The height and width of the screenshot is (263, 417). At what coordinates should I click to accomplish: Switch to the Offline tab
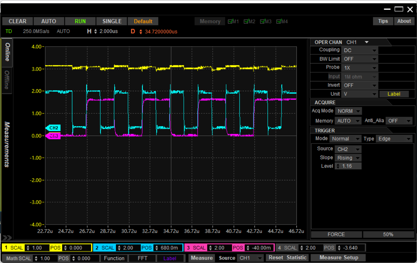[x=7, y=80]
